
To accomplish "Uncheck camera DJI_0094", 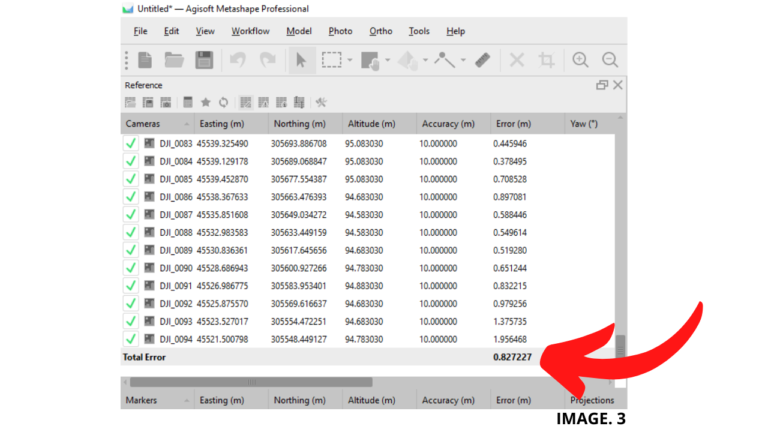I will point(131,339).
